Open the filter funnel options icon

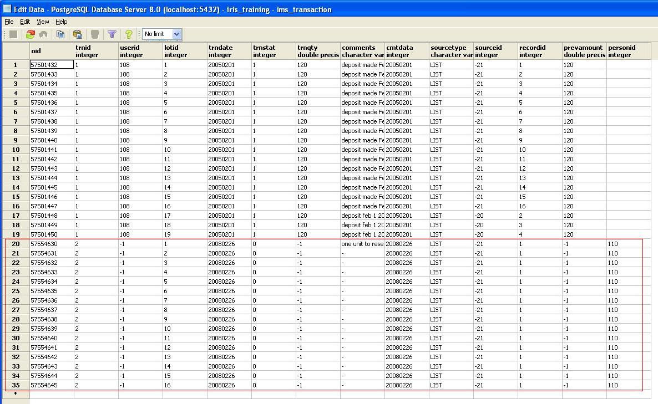pyautogui.click(x=112, y=34)
